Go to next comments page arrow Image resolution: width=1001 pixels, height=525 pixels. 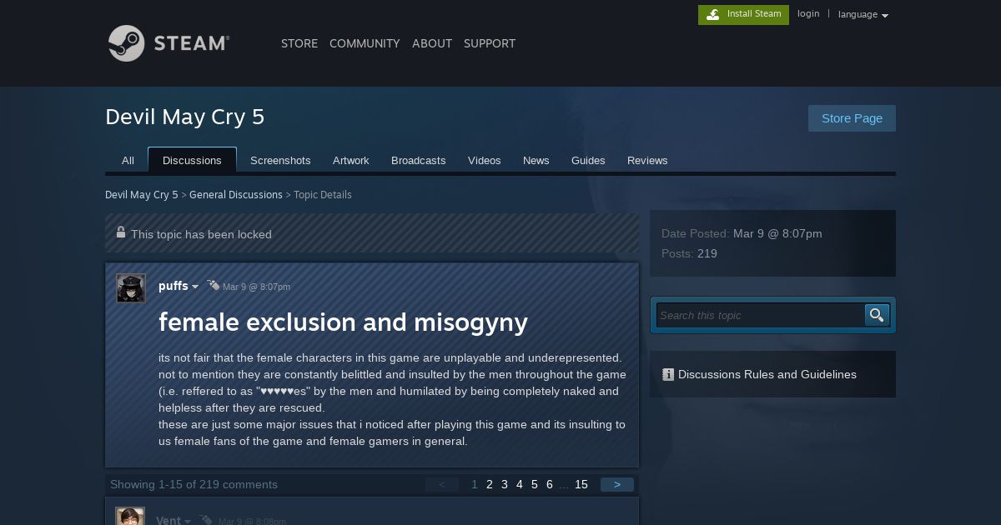pyautogui.click(x=617, y=484)
